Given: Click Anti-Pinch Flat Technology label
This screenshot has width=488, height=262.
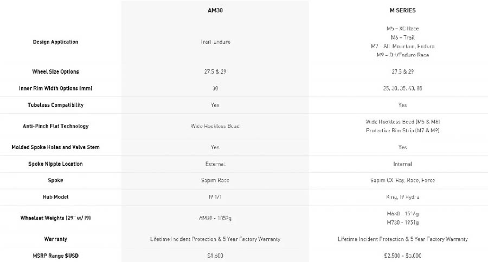Looking at the screenshot, I should coord(55,126).
